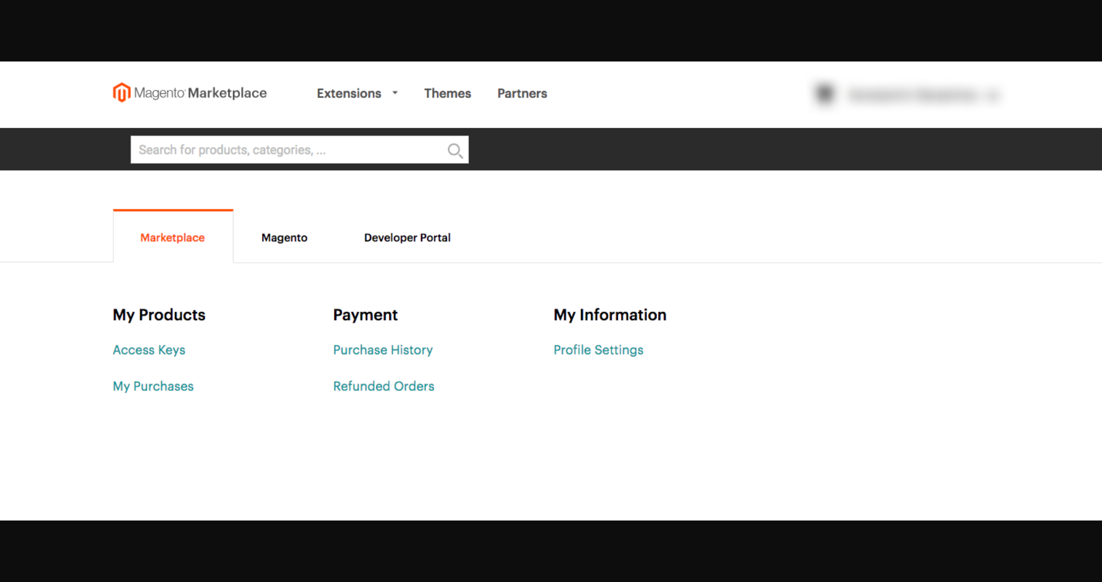
Task: Click the Extensions dropdown arrow
Action: (394, 93)
